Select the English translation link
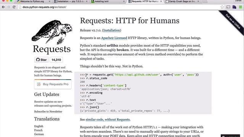Image resolution: width=244 pixels, height=137 pixels. (x=39, y=126)
